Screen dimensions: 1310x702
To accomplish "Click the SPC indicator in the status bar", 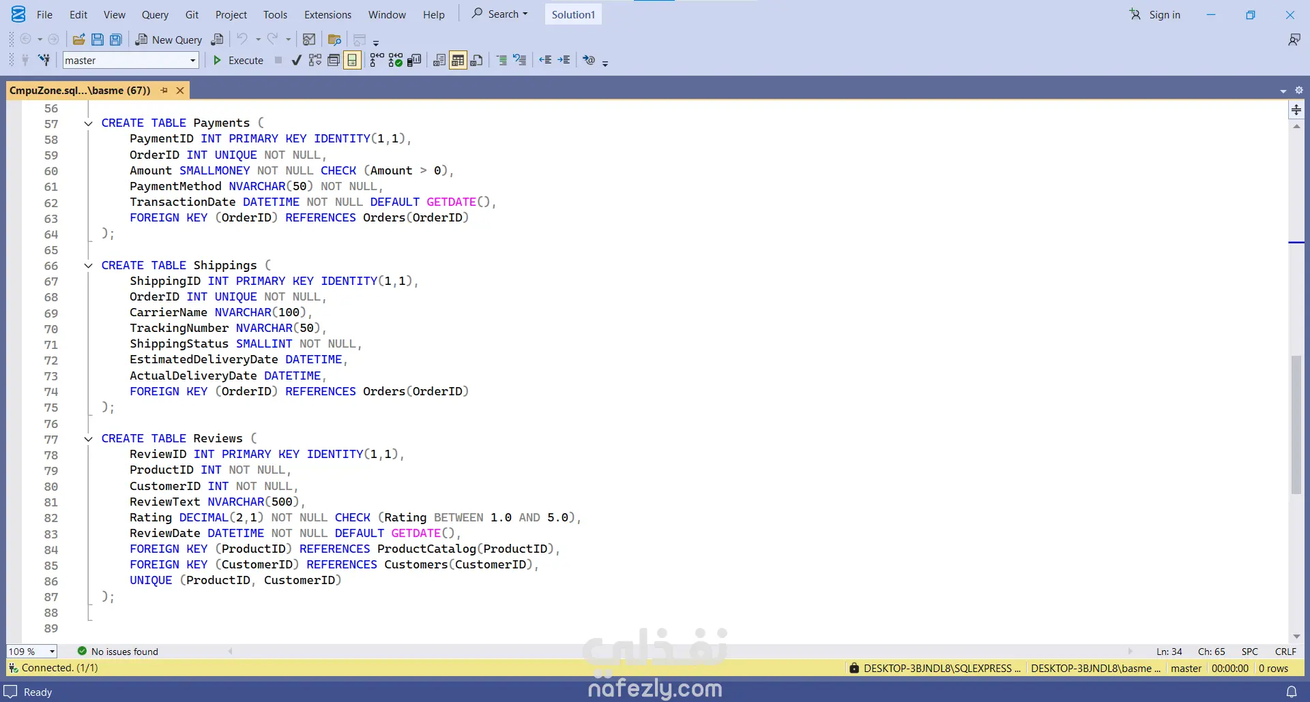I will [x=1250, y=652].
